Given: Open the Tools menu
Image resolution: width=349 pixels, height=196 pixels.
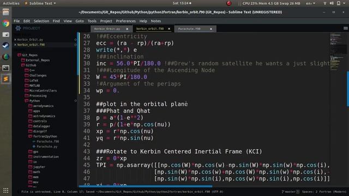Looking at the screenshot, I should (x=92, y=21).
